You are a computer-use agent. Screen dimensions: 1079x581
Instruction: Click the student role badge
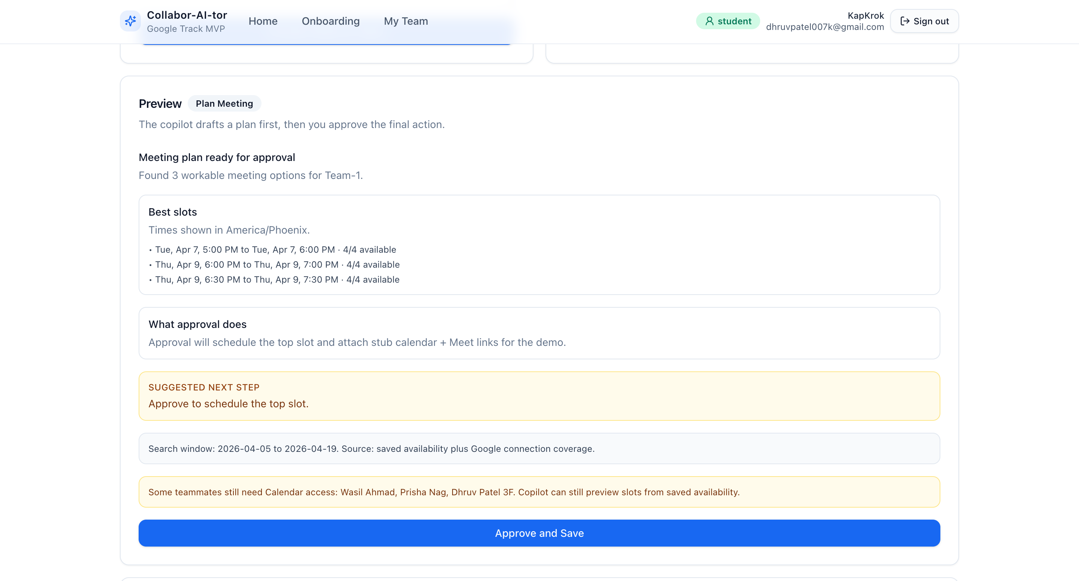[728, 21]
